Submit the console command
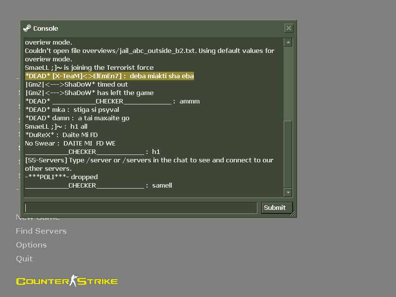396x297 pixels. point(277,208)
